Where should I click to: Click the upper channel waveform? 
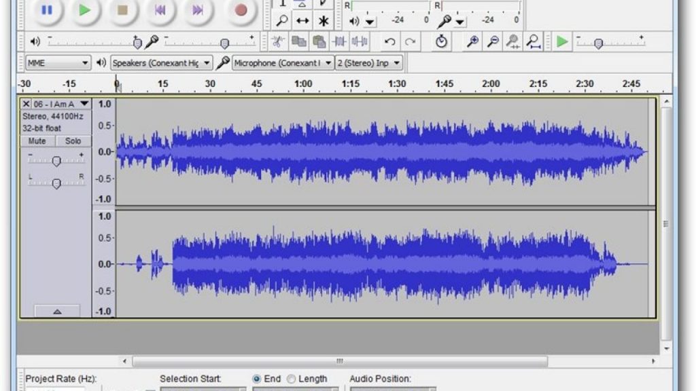pos(382,152)
